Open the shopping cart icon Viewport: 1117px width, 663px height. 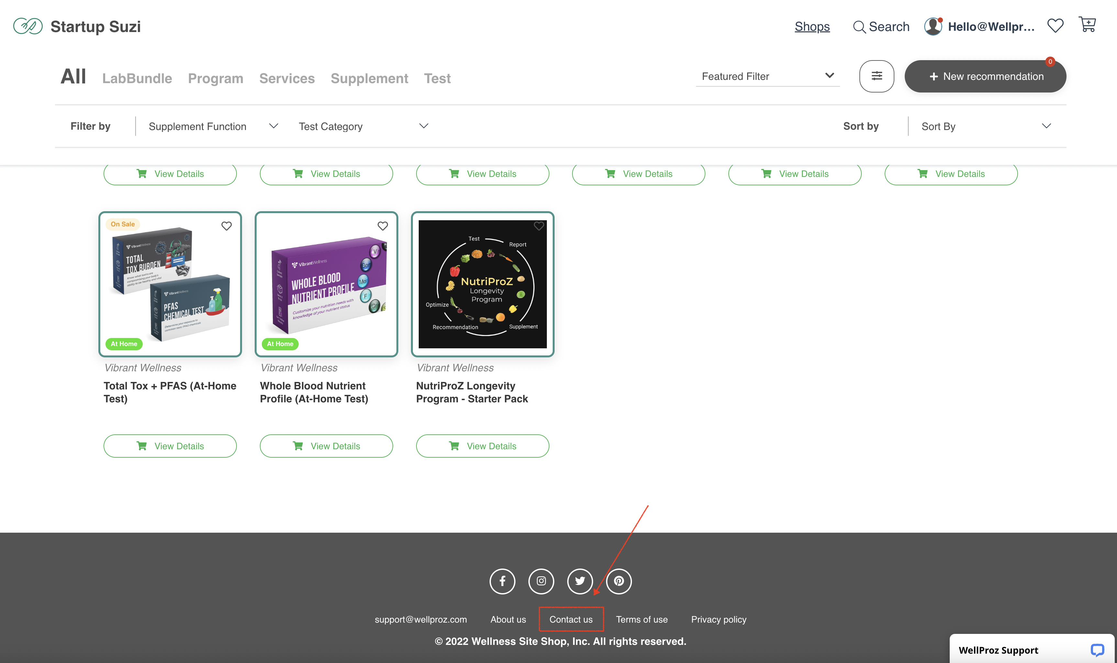[x=1087, y=25]
